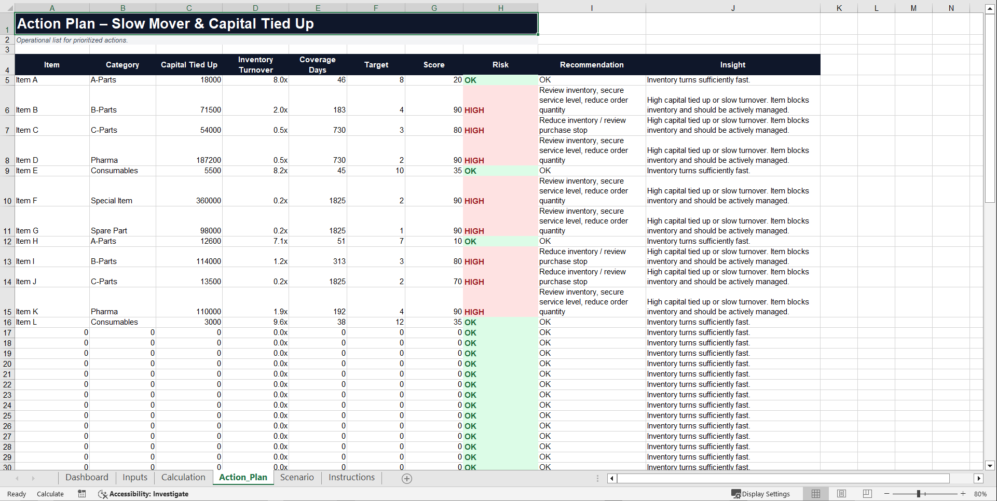
Task: Click vertical scrollbar up arrow
Action: click(x=990, y=8)
